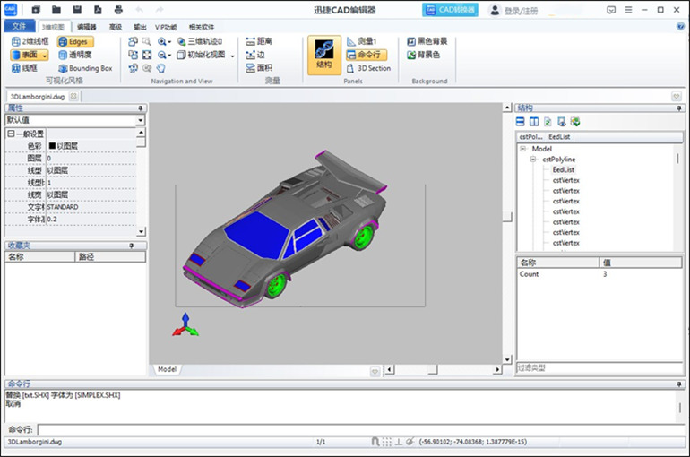
Task: Toggle the 命令行 command line panel
Action: 367,55
